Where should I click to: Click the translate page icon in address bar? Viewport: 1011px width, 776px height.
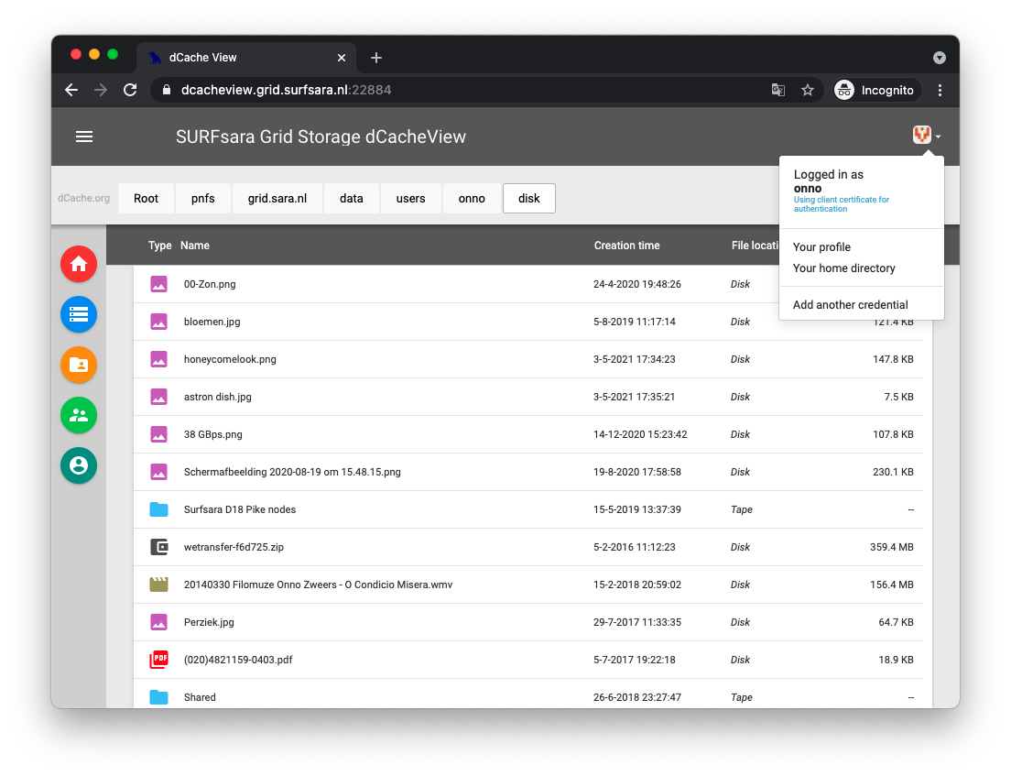pos(778,91)
